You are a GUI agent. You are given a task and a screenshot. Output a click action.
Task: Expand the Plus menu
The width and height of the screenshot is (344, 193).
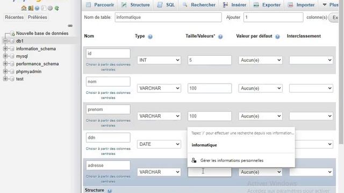pos(331,5)
